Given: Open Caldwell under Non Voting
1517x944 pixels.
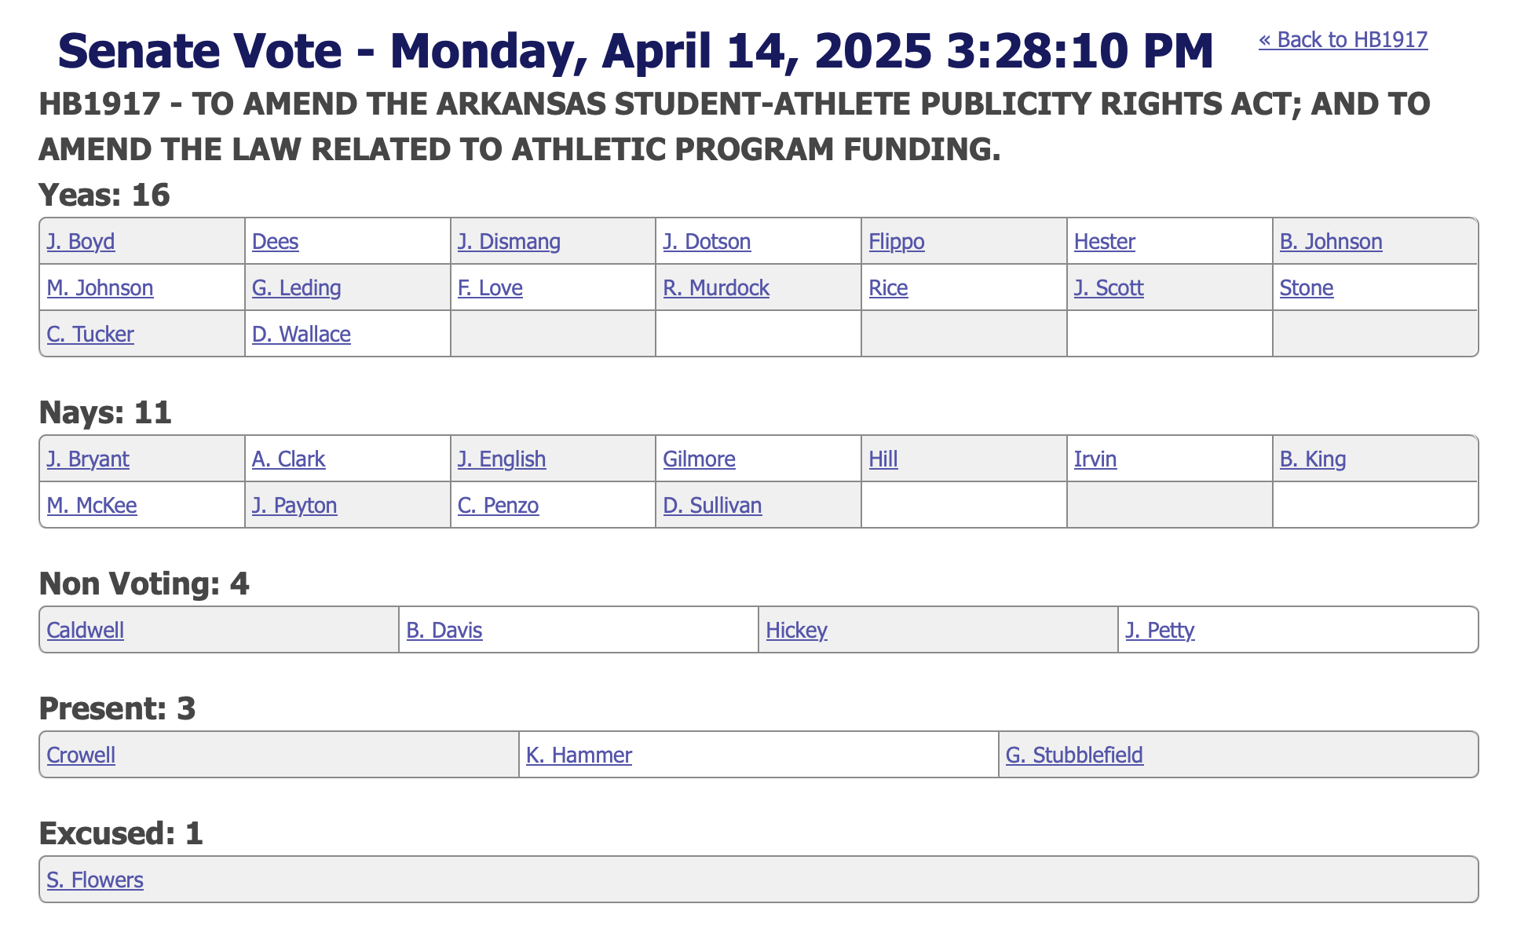Looking at the screenshot, I should pyautogui.click(x=85, y=630).
